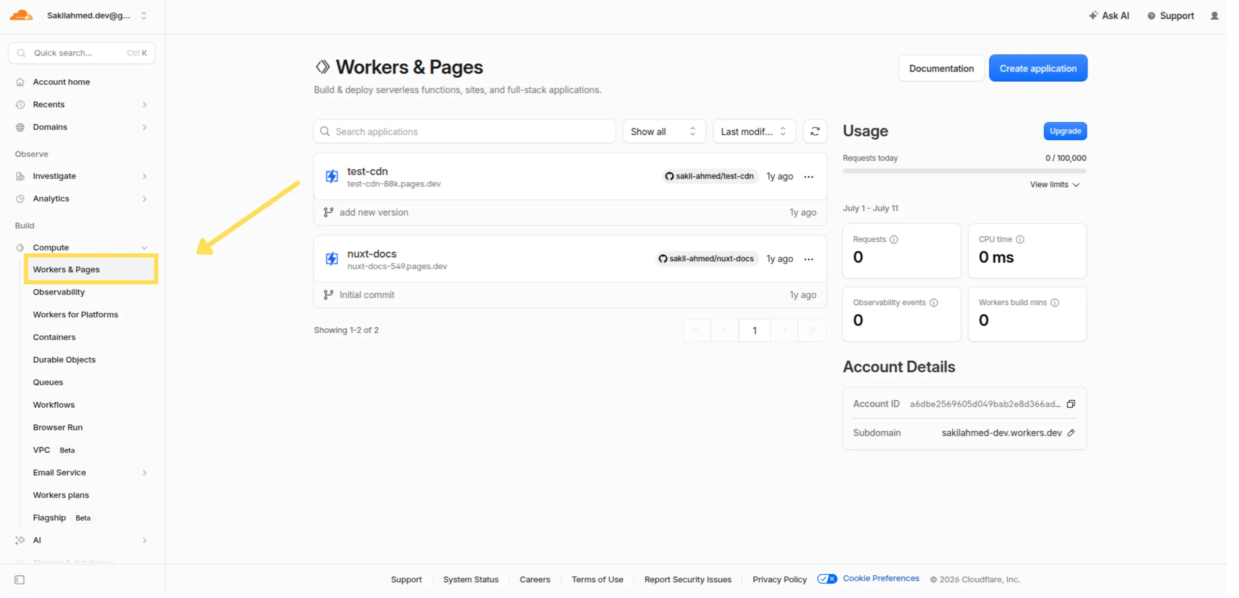
Task: Click the Upgrade button
Action: [x=1065, y=131]
